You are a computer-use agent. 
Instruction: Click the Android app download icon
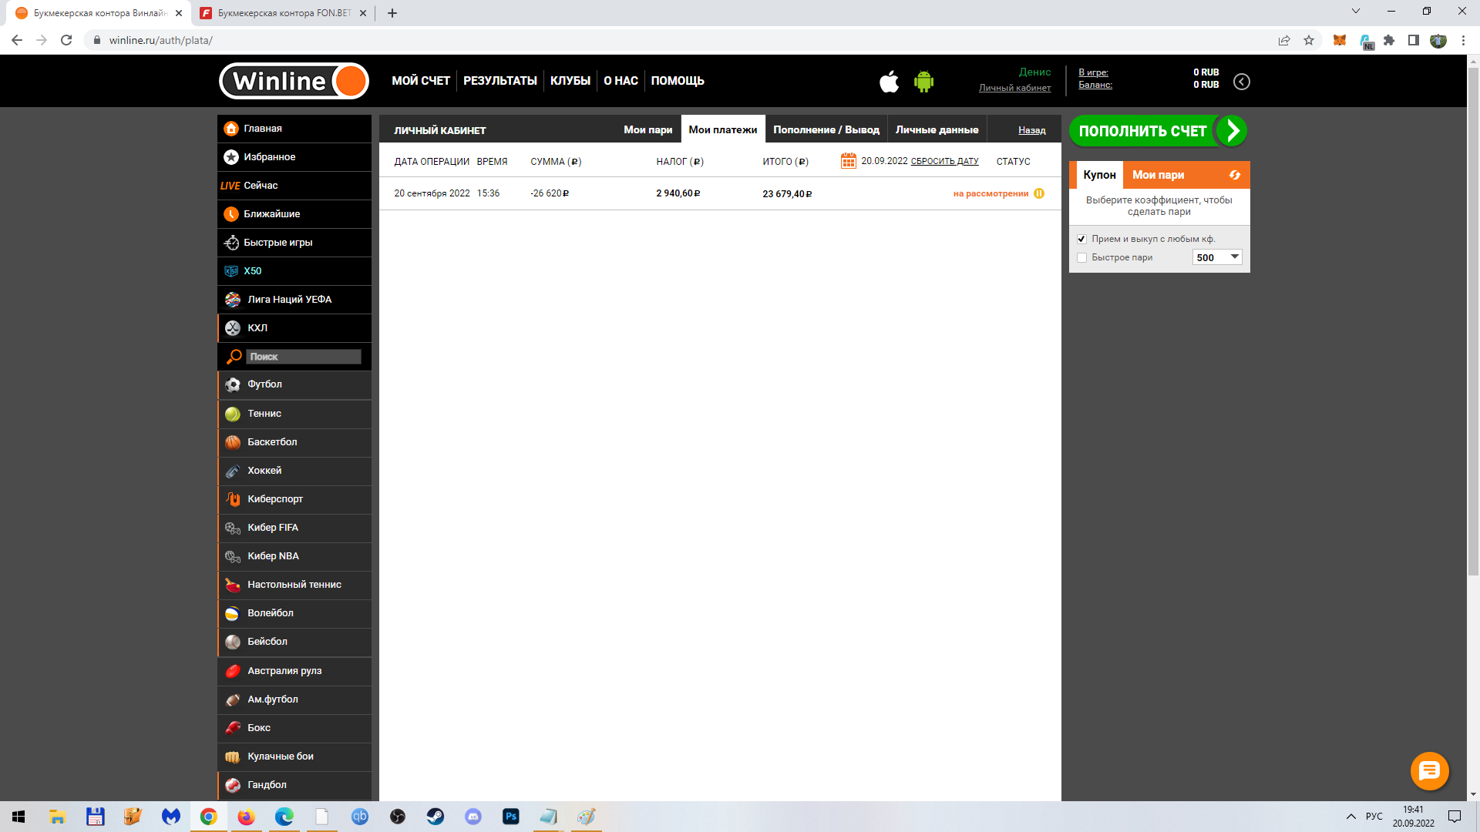(923, 81)
